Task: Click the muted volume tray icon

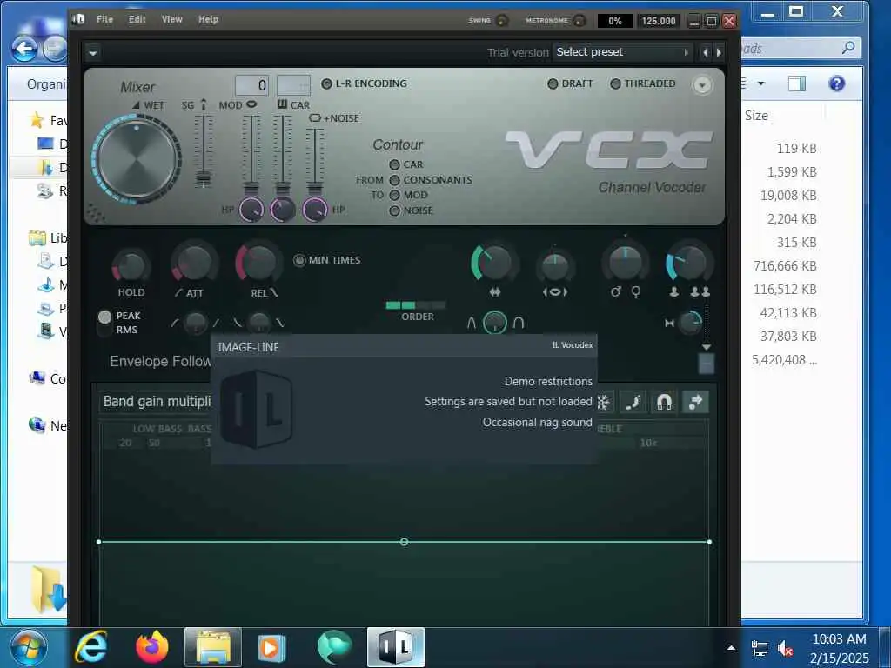Action: 786,648
